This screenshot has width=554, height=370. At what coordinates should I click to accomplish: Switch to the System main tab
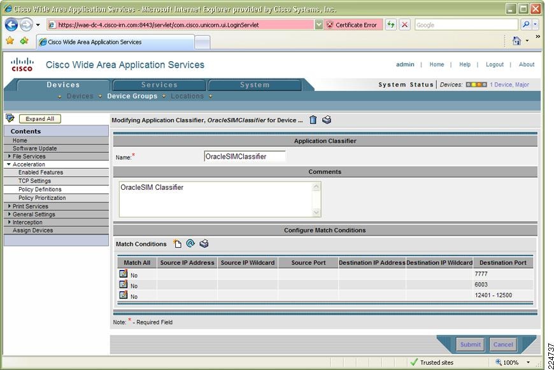point(254,85)
